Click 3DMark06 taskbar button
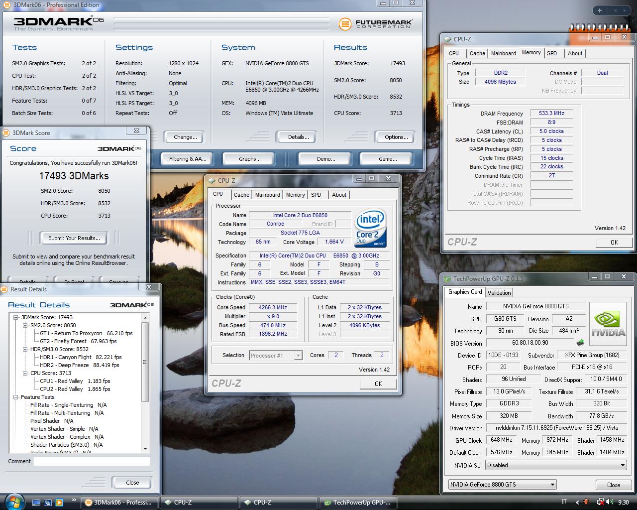Image resolution: width=637 pixels, height=510 pixels. click(119, 502)
